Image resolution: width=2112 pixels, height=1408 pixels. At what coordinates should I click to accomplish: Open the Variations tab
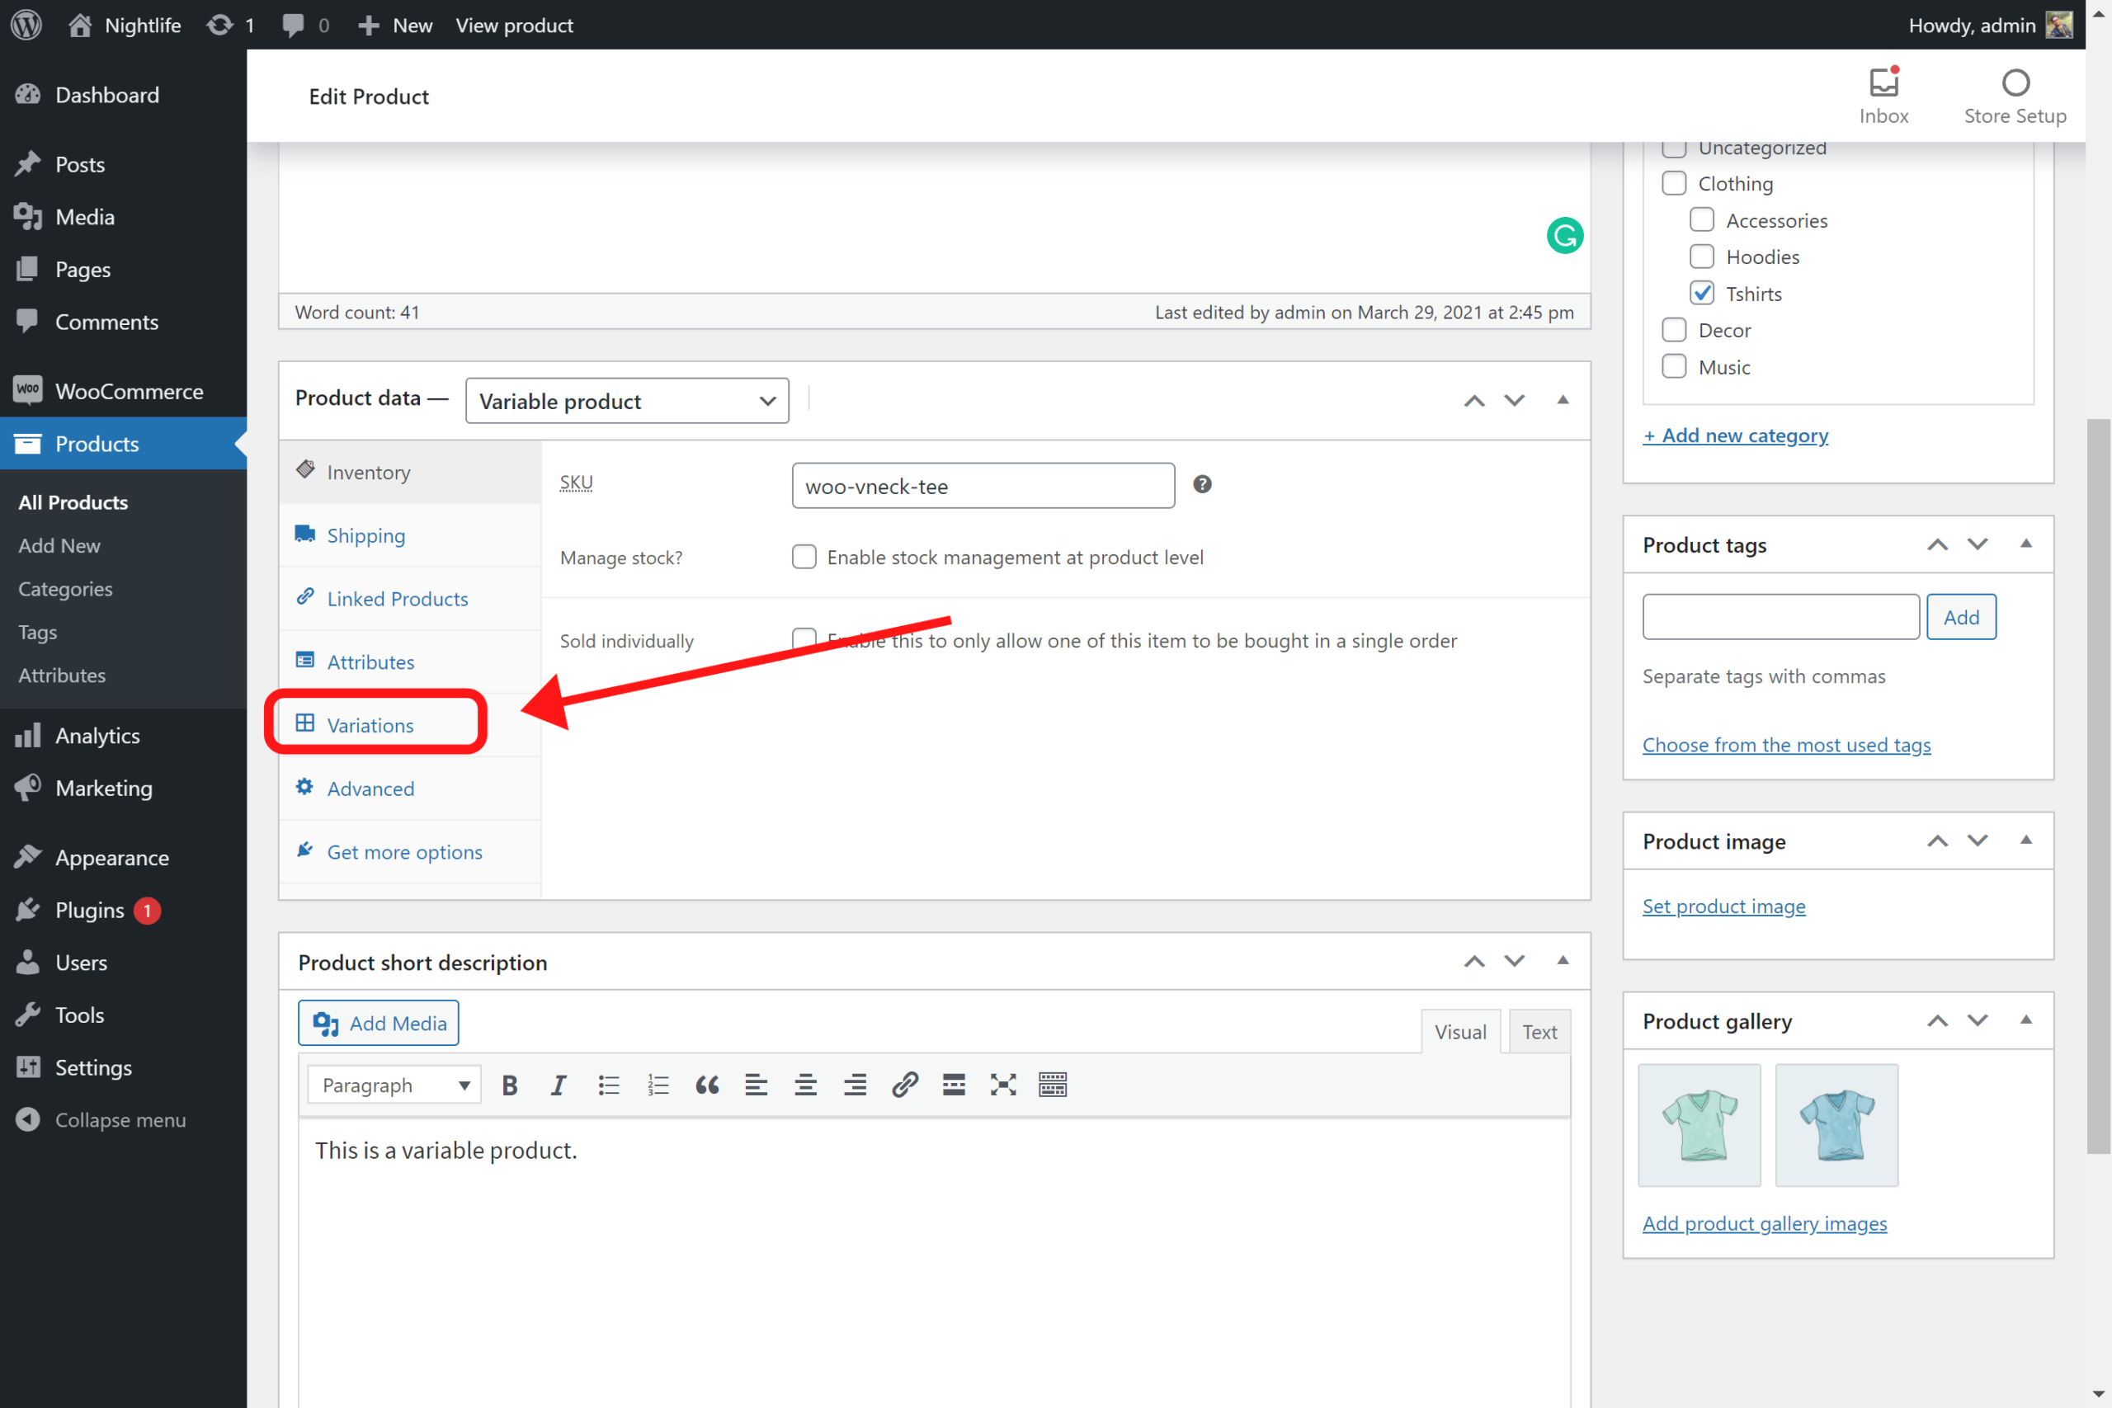click(370, 725)
